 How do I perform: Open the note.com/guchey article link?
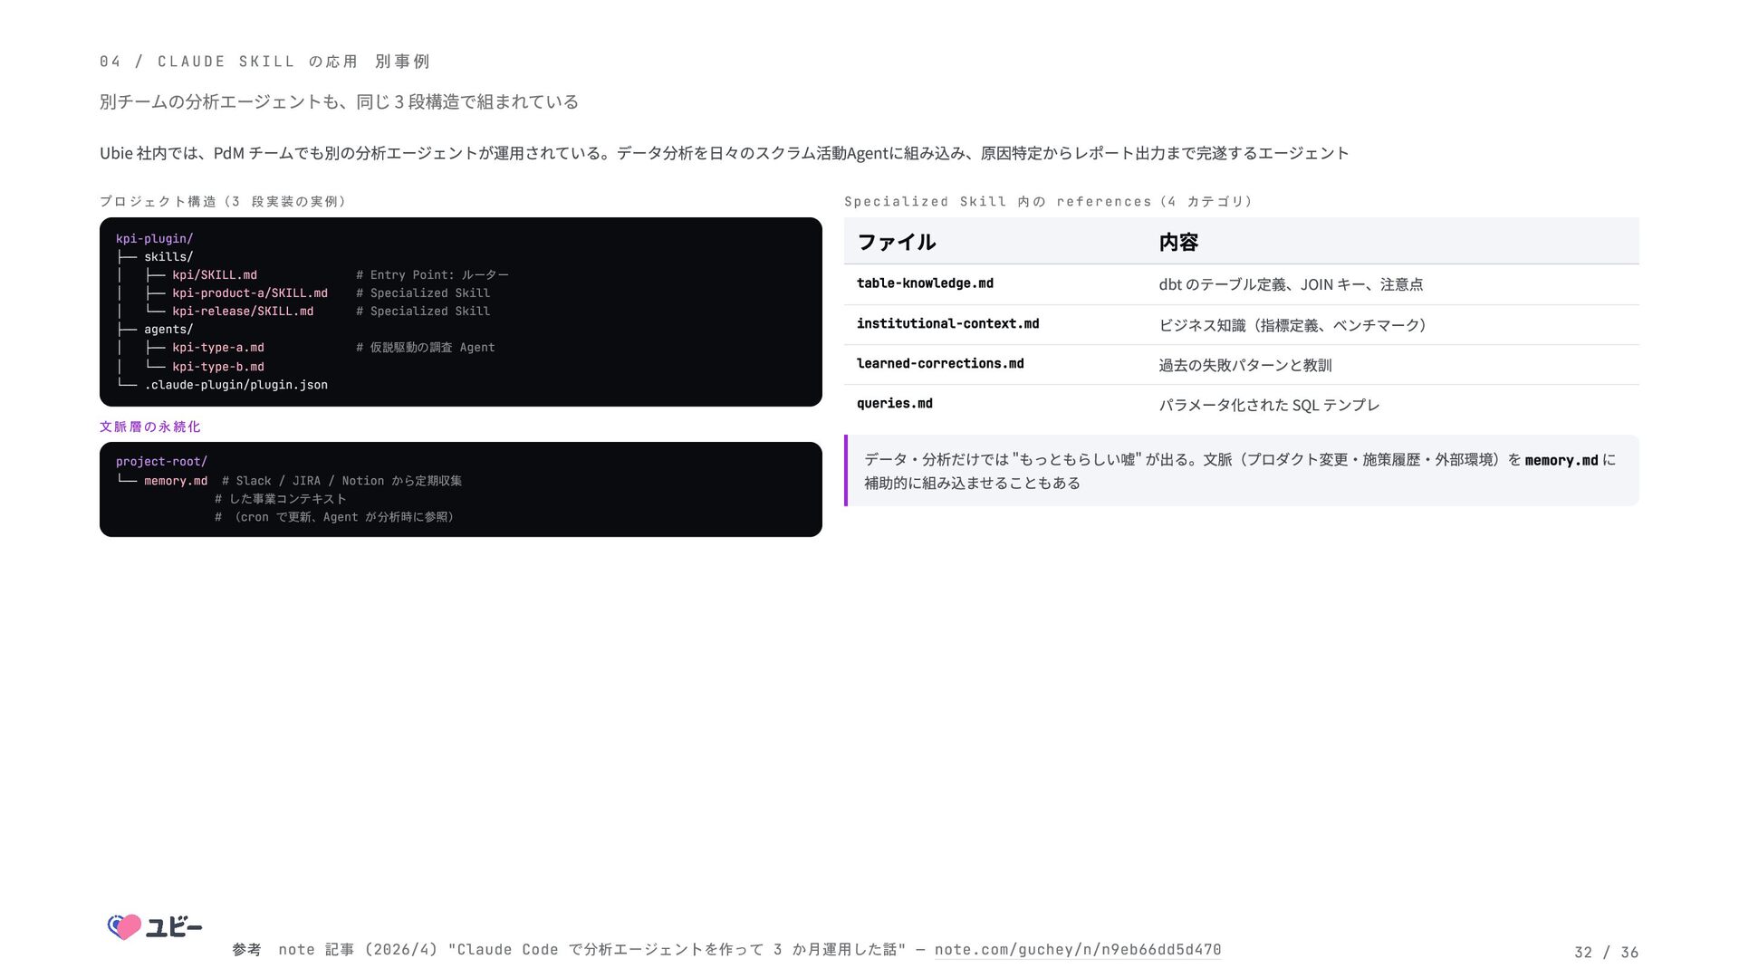pyautogui.click(x=1078, y=949)
